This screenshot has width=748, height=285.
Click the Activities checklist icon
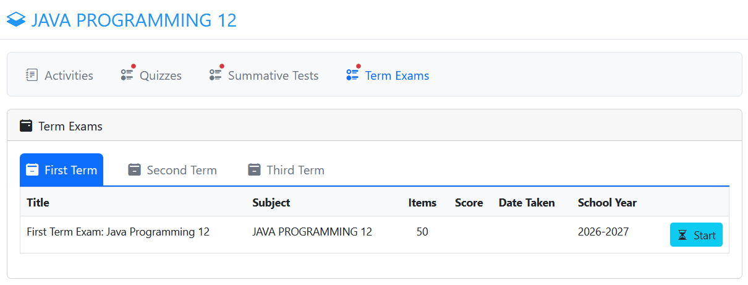point(32,75)
